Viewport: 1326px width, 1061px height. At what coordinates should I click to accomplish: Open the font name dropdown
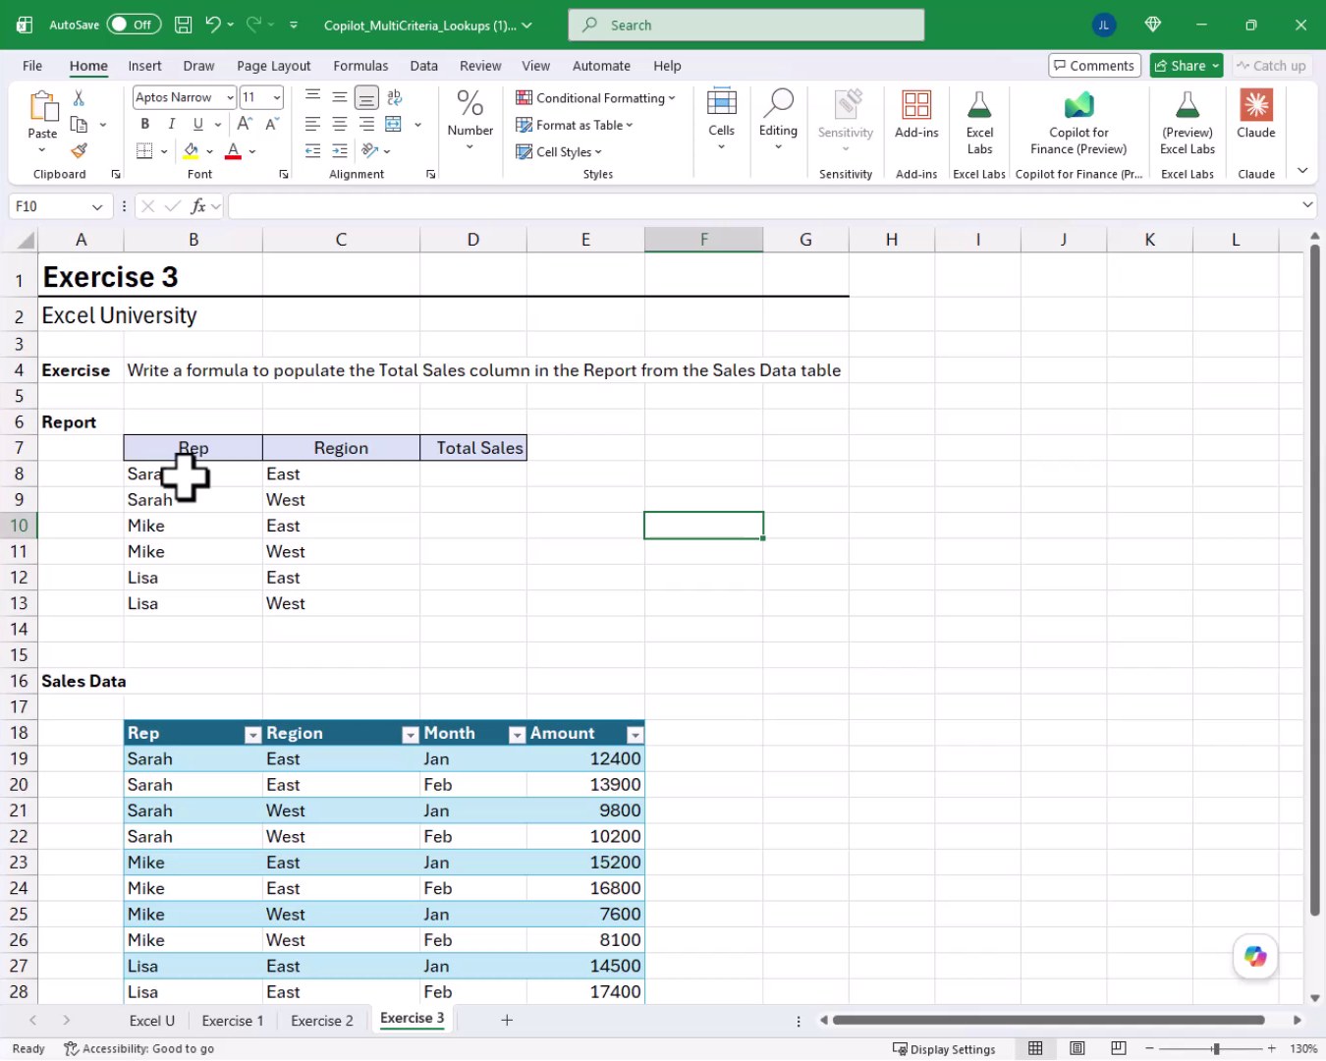pyautogui.click(x=230, y=97)
